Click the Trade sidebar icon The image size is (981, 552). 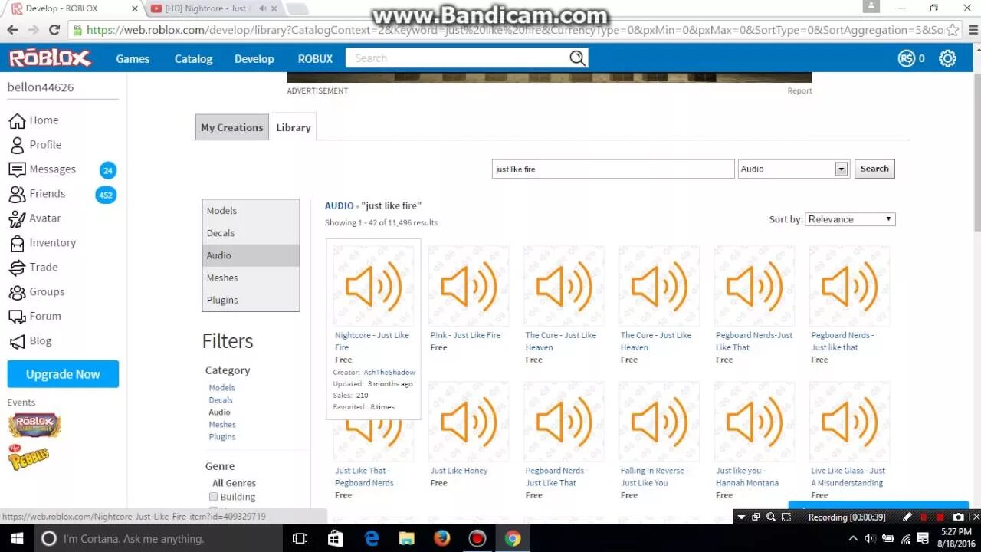pyautogui.click(x=17, y=268)
